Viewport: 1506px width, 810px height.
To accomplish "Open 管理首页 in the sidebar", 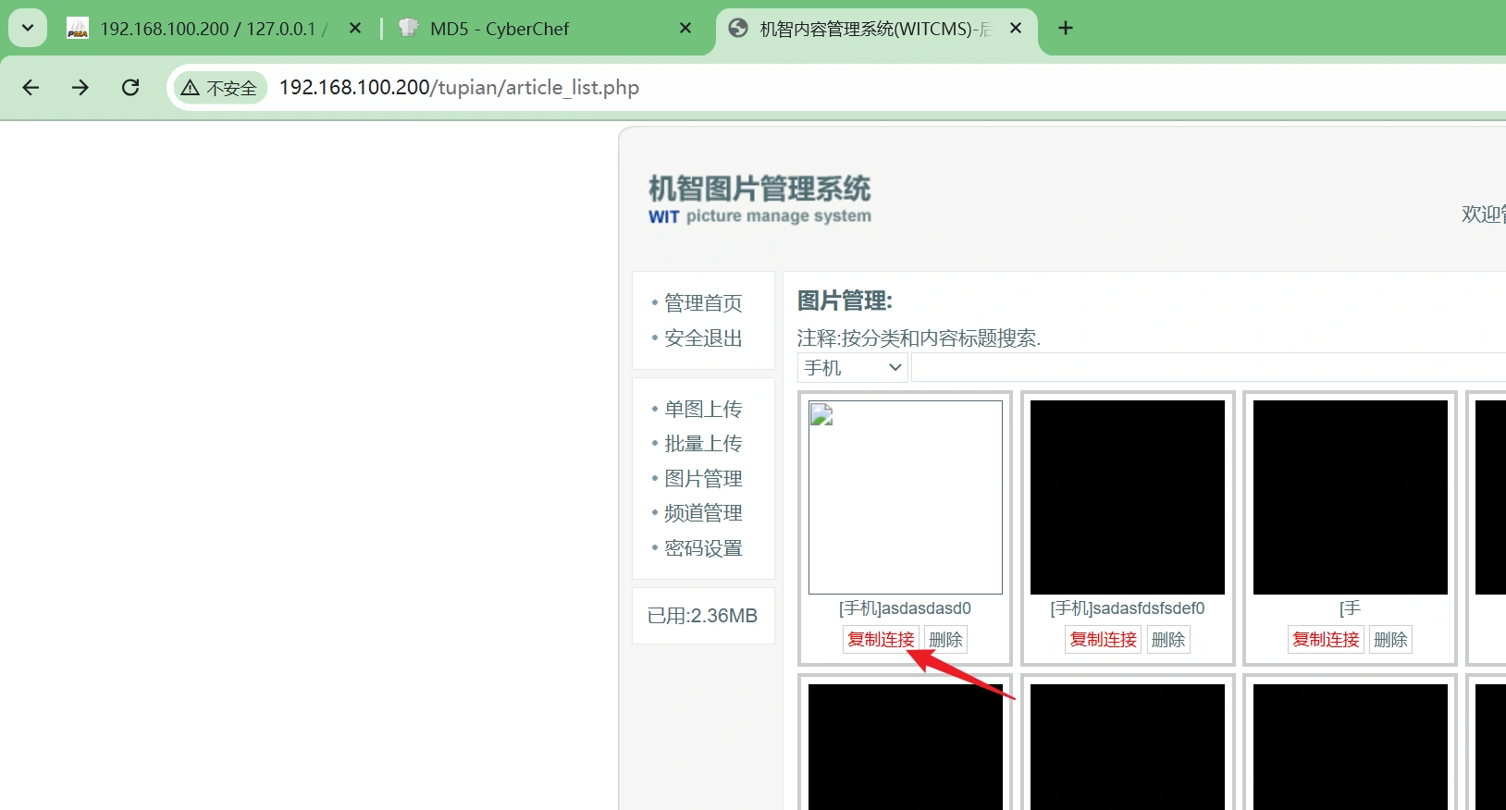I will click(x=703, y=303).
